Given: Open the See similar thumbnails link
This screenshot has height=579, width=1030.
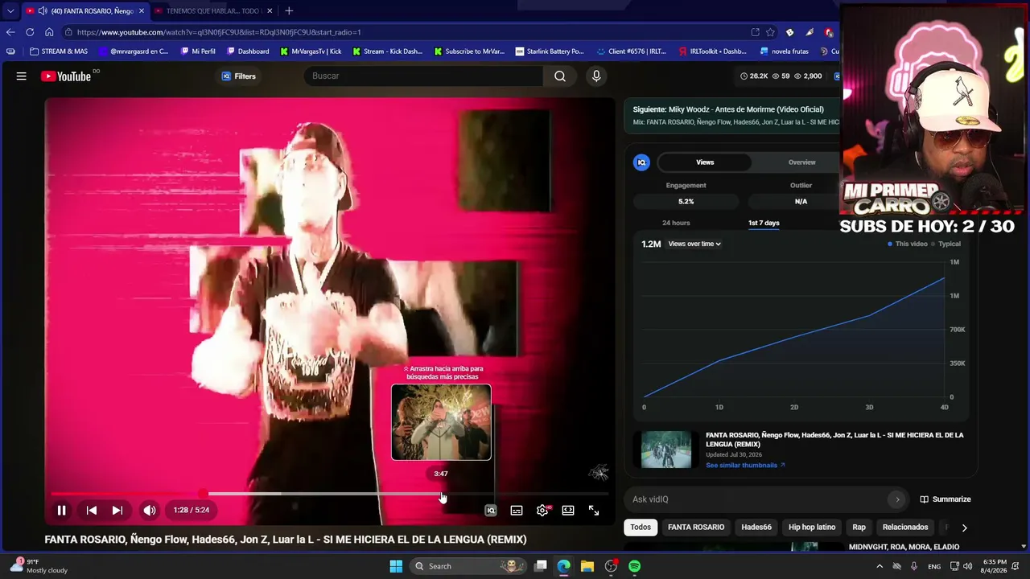Looking at the screenshot, I should click(x=745, y=465).
